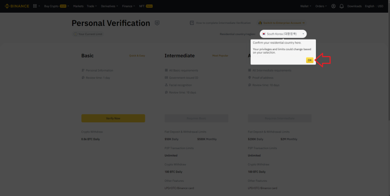Open the Downloads menu item

tap(354, 6)
